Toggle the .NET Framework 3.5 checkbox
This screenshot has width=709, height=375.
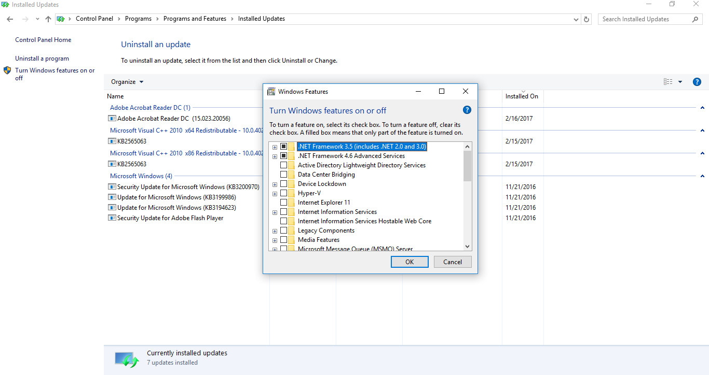(x=283, y=147)
